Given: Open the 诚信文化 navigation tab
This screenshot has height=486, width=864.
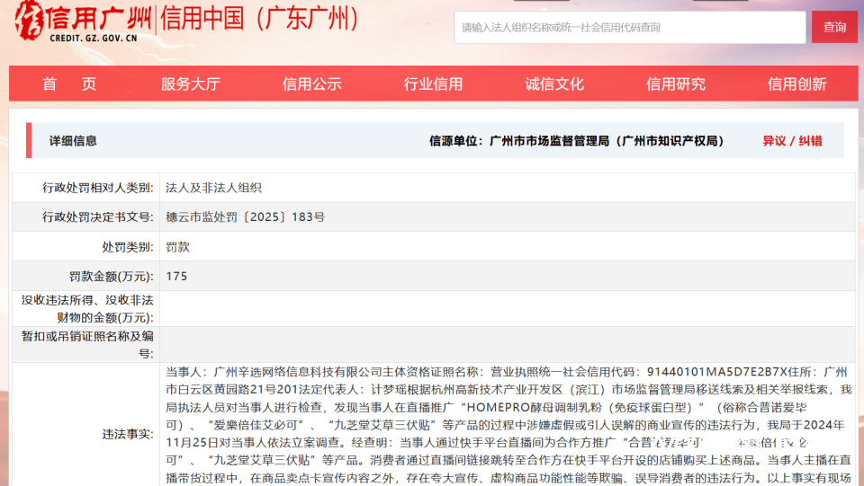Looking at the screenshot, I should (x=554, y=84).
